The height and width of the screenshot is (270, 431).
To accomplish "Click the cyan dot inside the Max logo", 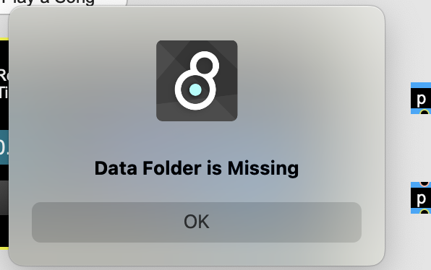I will [195, 90].
